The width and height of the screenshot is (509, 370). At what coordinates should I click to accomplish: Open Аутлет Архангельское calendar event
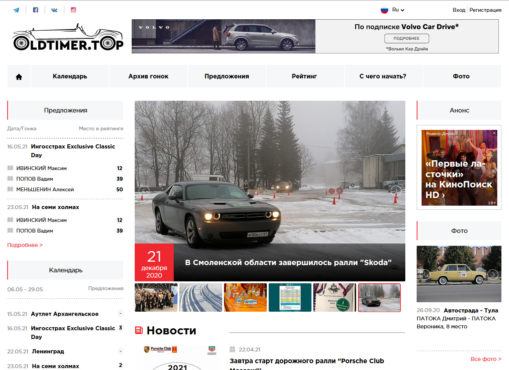pos(65,314)
